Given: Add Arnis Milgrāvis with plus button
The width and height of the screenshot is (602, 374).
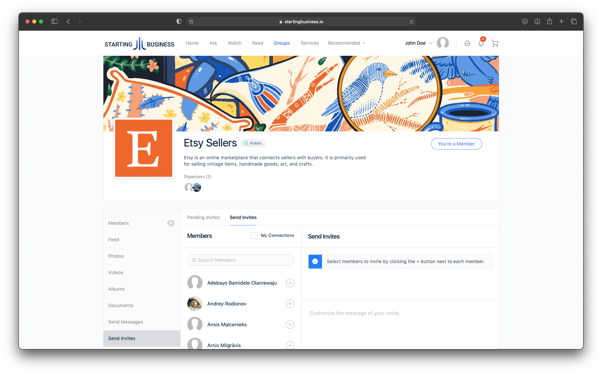Looking at the screenshot, I should pos(290,345).
